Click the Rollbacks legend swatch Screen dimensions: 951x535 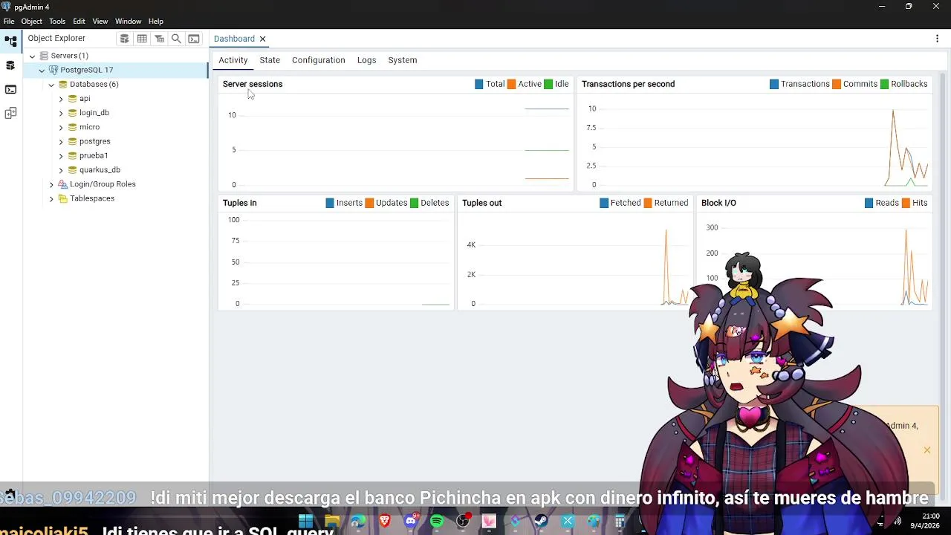pyautogui.click(x=884, y=84)
